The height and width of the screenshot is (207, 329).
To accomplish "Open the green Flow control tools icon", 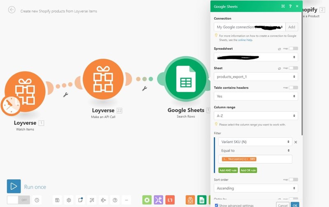I will (147, 200).
